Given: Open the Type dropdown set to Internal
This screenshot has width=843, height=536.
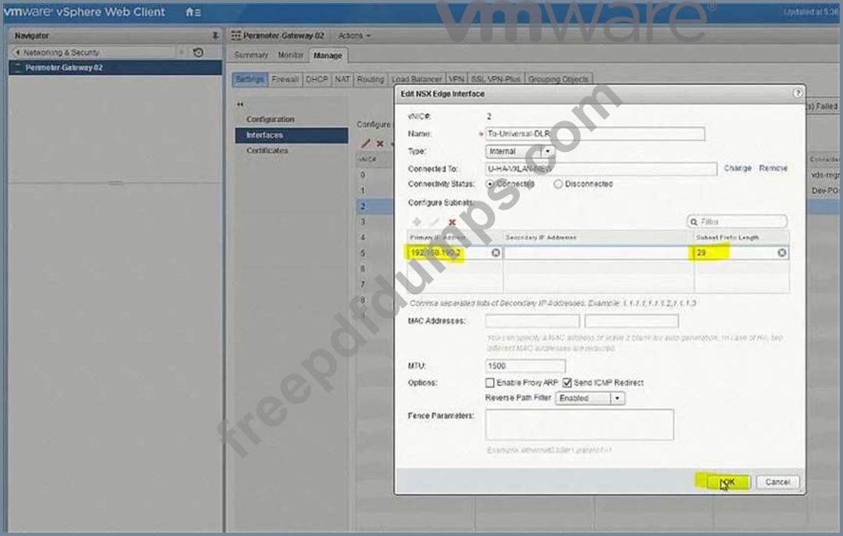Looking at the screenshot, I should click(520, 151).
